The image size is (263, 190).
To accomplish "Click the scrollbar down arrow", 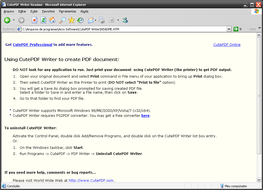I will pos(259,180).
